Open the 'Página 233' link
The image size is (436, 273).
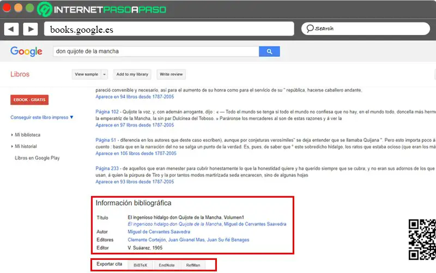tap(107, 169)
